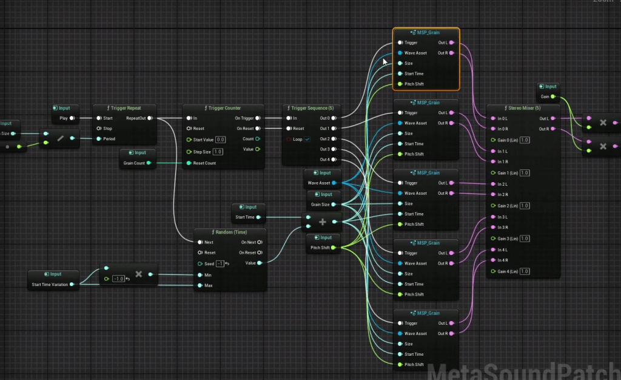Reset the Seed value to default
The width and height of the screenshot is (621, 380).
[x=227, y=263]
